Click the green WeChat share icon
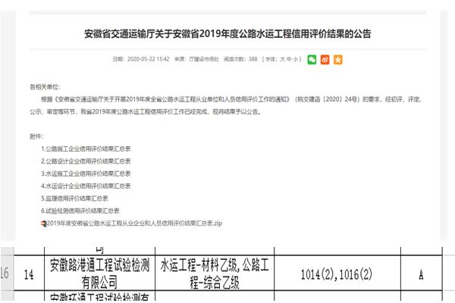 pos(312,59)
